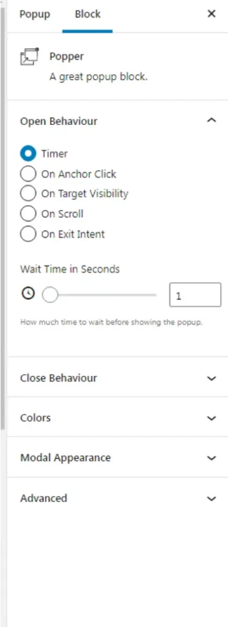Click the Popper block icon
Screen dimensions: 228x627
pos(29,56)
